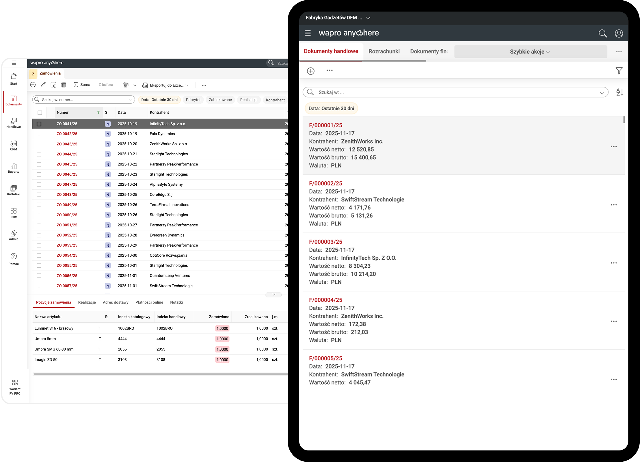The height and width of the screenshot is (462, 640).
Task: Click user profile icon in tablet header
Action: pos(619,33)
